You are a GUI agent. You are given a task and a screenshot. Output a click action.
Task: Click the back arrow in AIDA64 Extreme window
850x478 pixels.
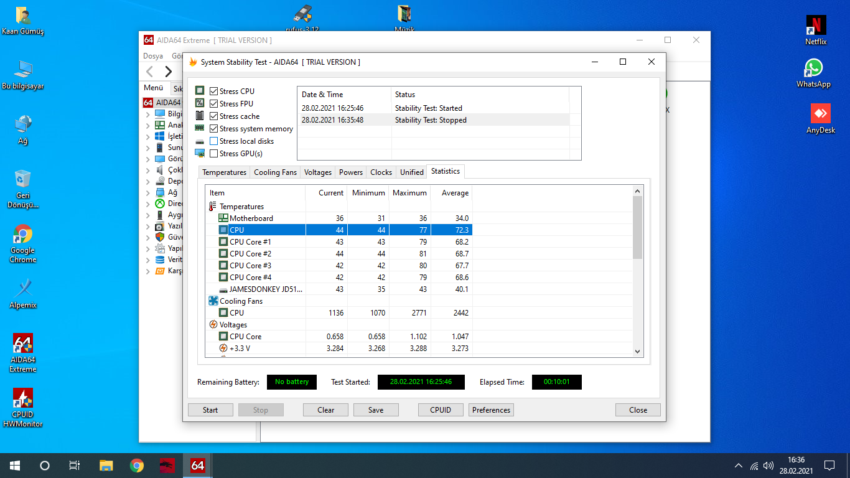(x=150, y=72)
